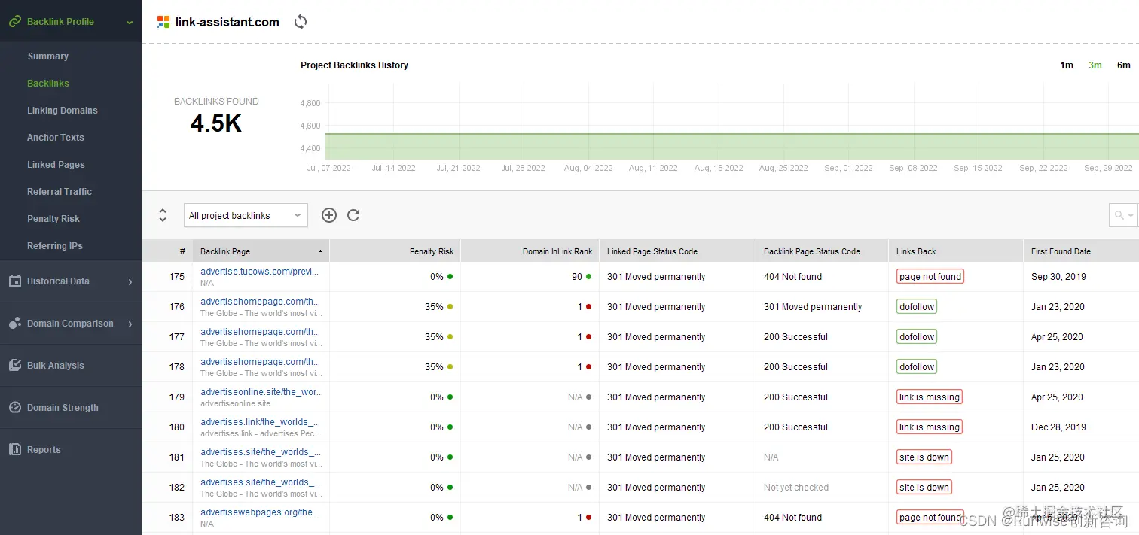1139x535 pixels.
Task: Open advertisewebpages.org link in row 183
Action: [x=260, y=512]
